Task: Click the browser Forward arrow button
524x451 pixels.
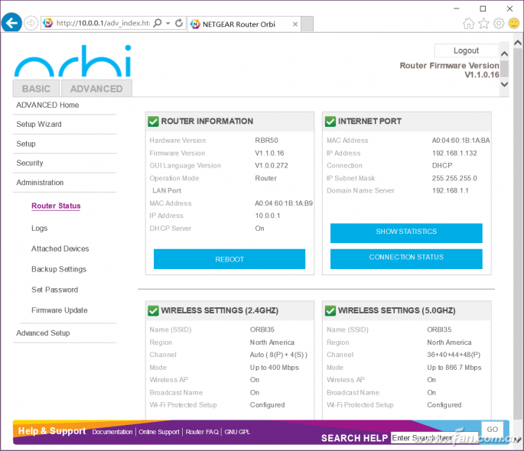Action: pos(31,23)
